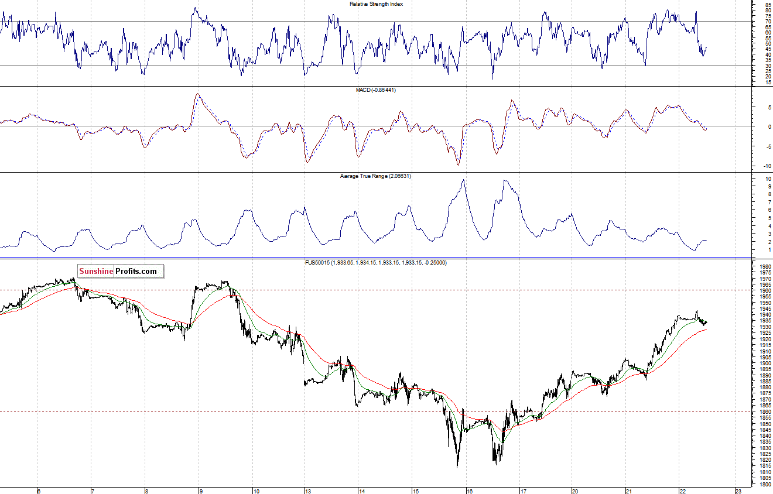Click the date label 21 on time axis
This screenshot has width=773, height=494.
[629, 491]
